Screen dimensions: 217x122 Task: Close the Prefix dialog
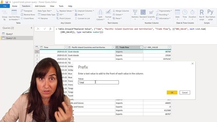click(x=193, y=63)
